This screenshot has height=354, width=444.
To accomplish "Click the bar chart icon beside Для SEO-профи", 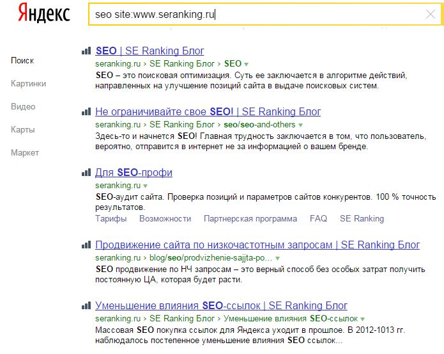I will [x=86, y=172].
